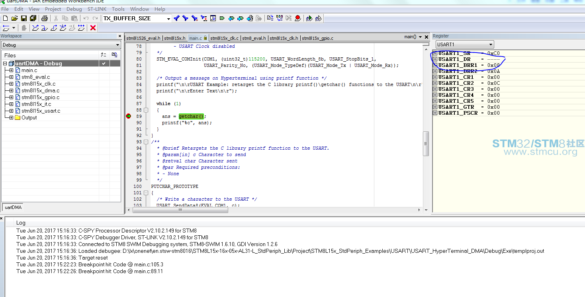Open the File menu
The height and width of the screenshot is (297, 585).
[5, 9]
